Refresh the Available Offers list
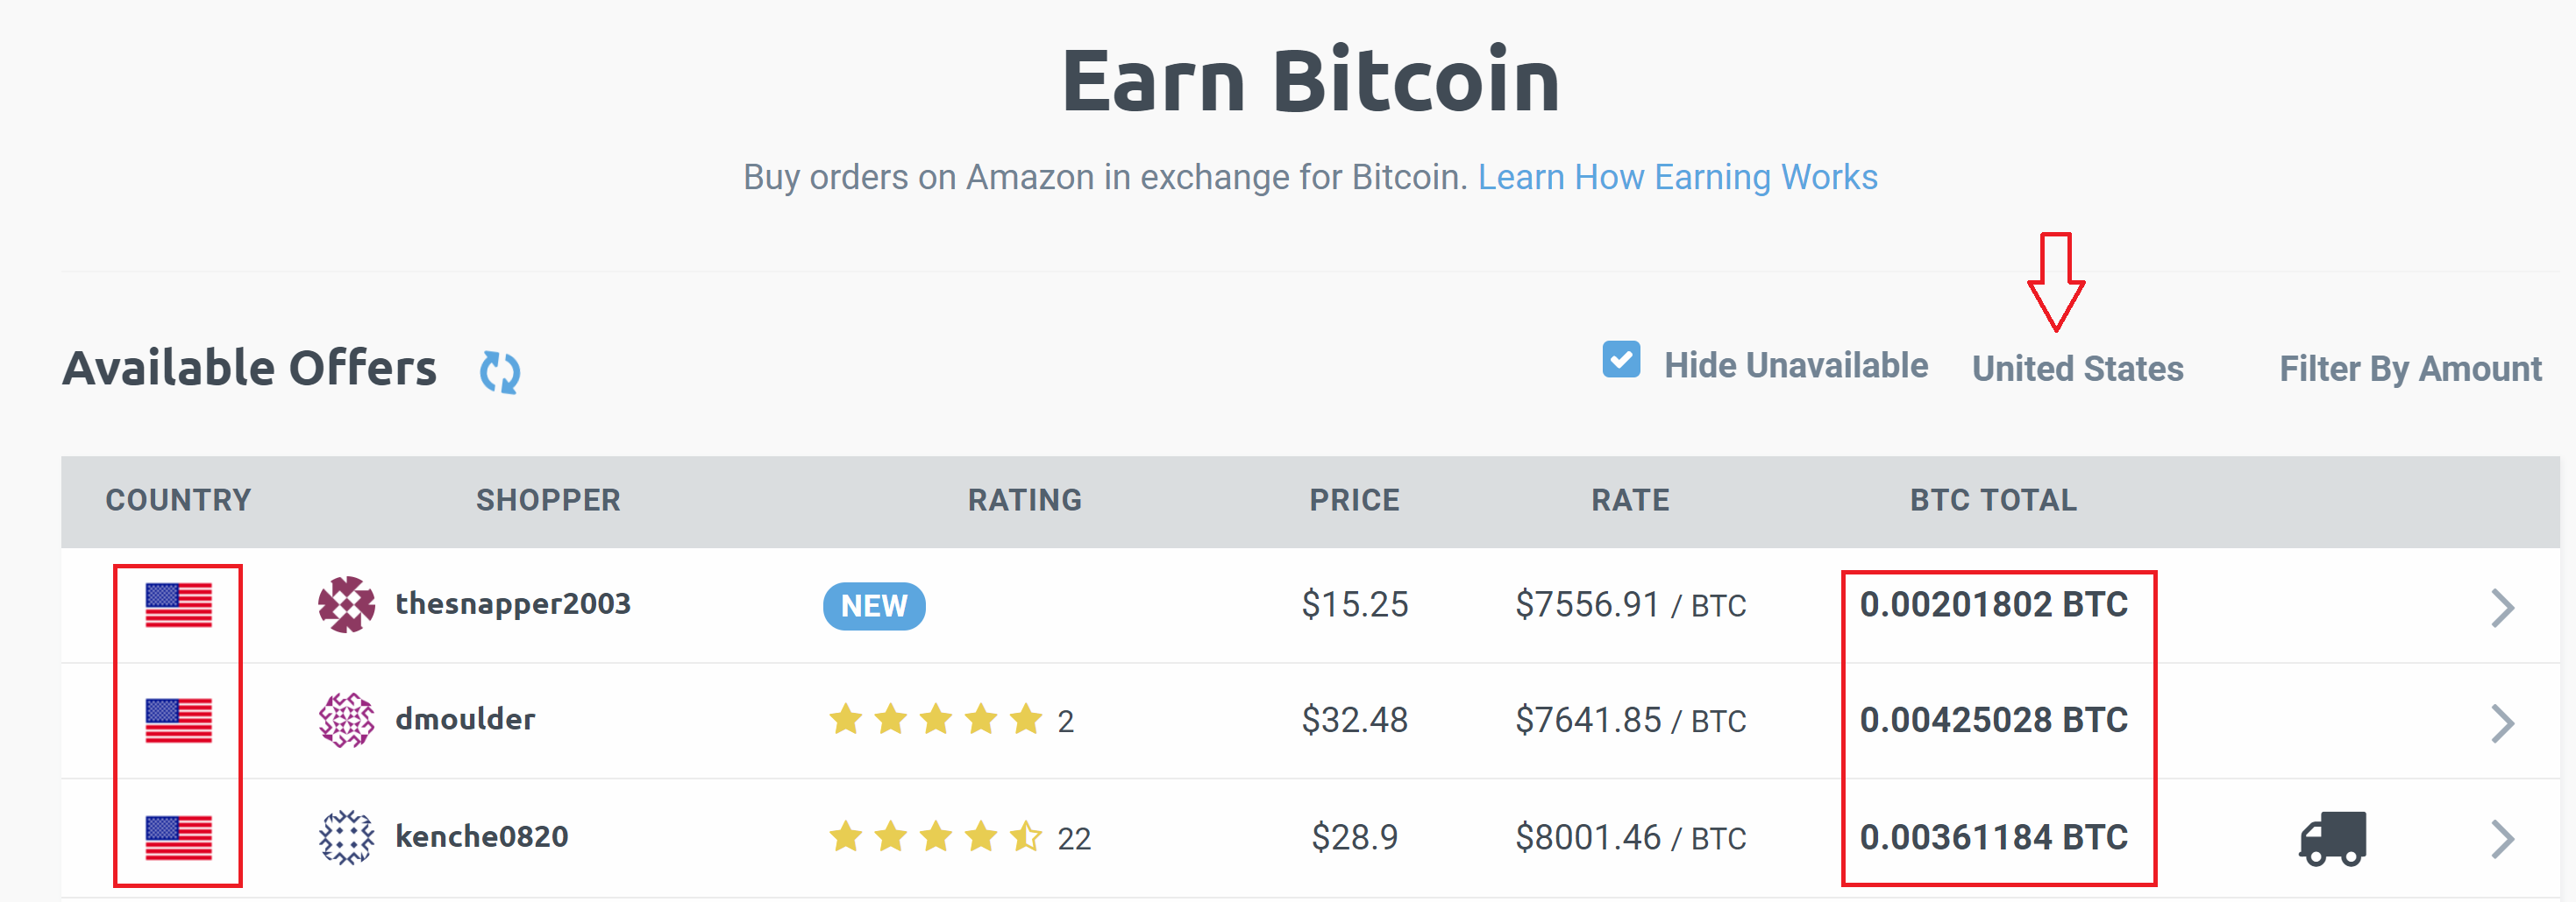This screenshot has height=902, width=2576. point(499,372)
